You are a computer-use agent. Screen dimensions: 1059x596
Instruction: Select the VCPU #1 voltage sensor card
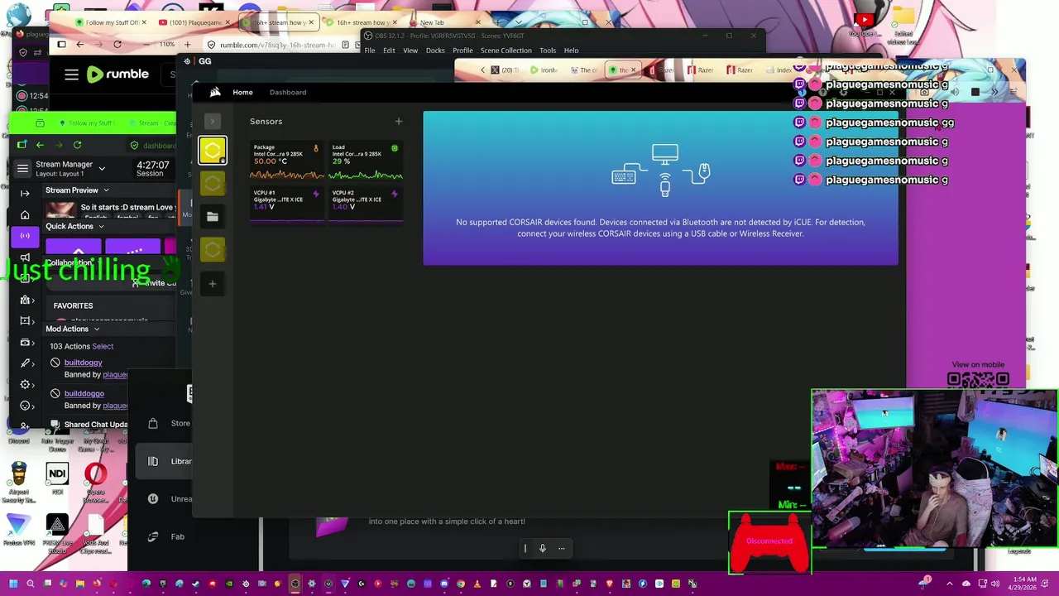click(287, 204)
